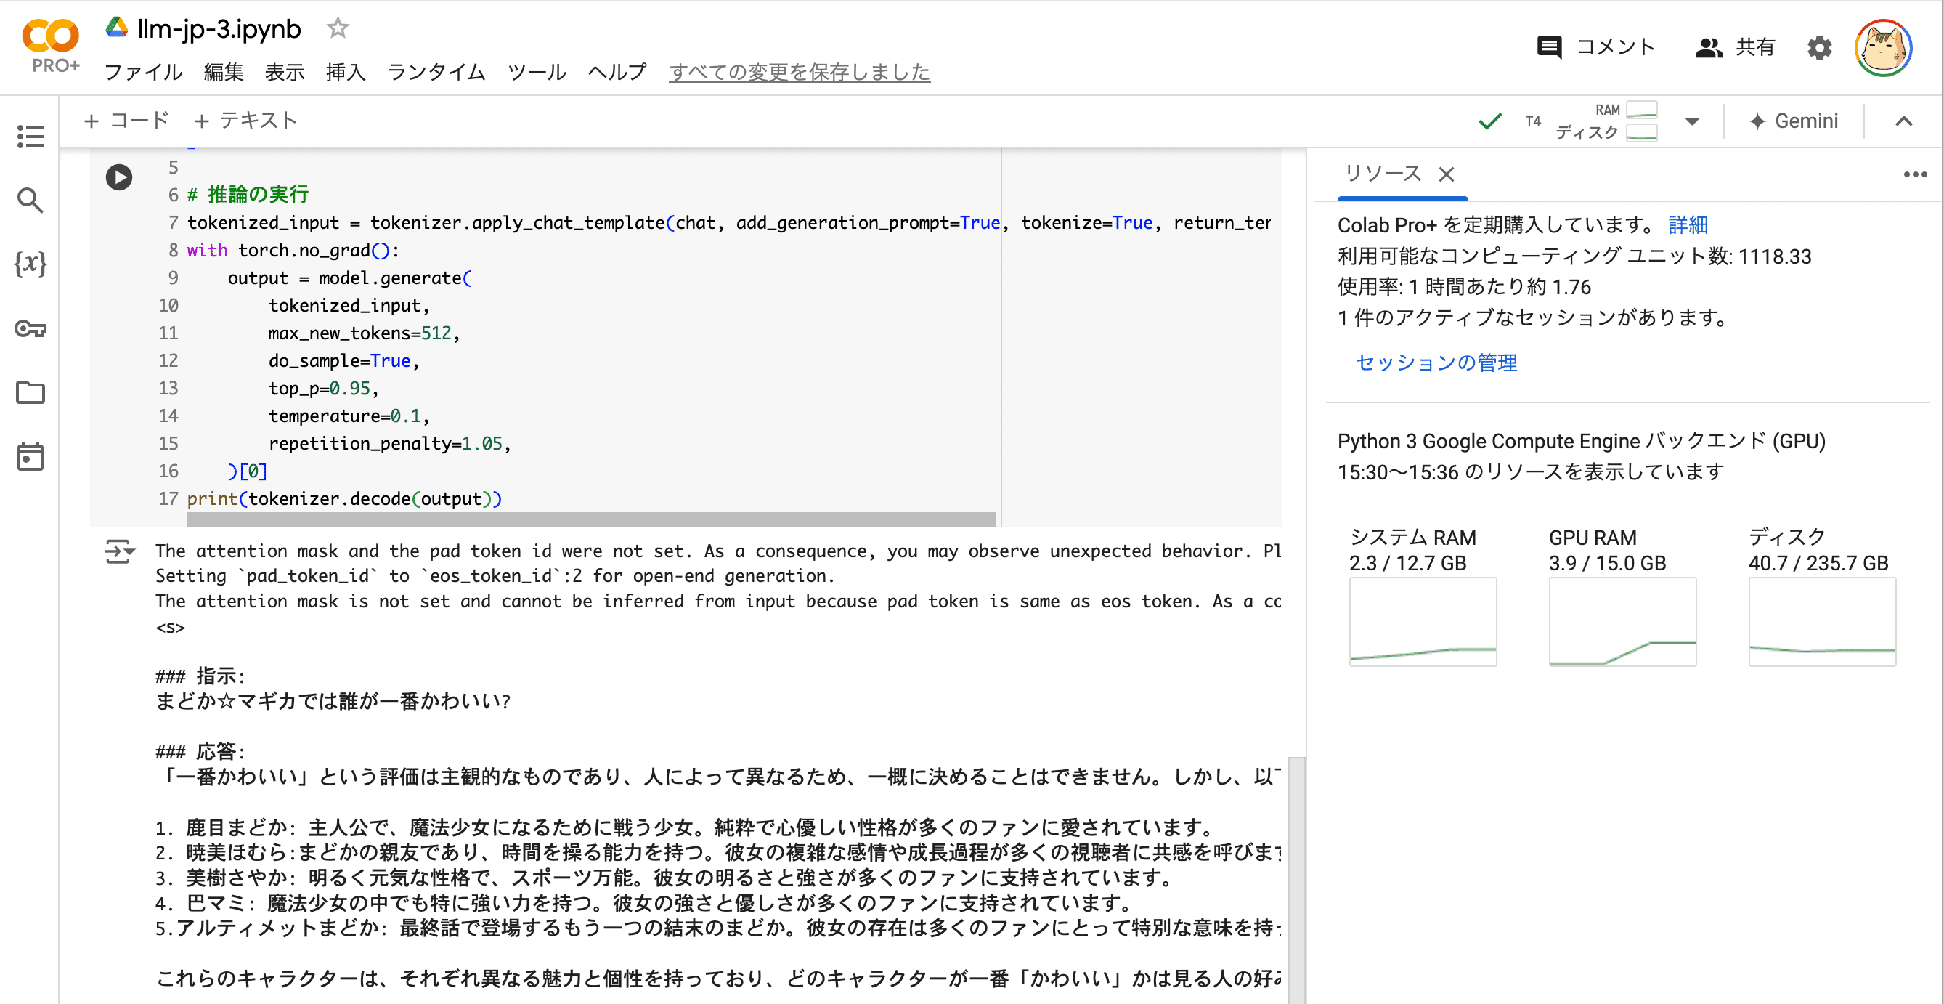Viewport: 1944px width, 1004px height.
Task: Open the search panel in the sidebar
Action: tap(30, 201)
